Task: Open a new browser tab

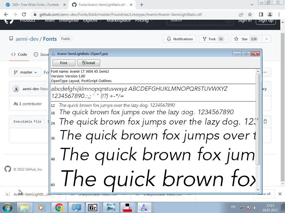Action: 142,5
